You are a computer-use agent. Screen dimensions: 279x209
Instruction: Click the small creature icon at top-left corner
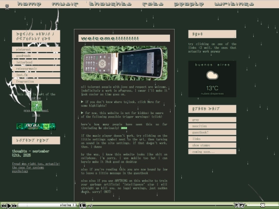(7, 7)
